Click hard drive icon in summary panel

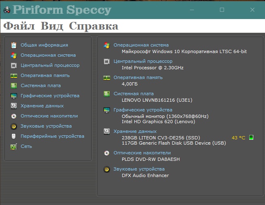point(107,131)
